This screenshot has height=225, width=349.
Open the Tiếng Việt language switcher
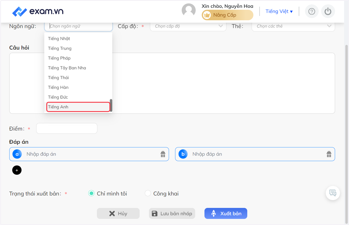coord(279,12)
